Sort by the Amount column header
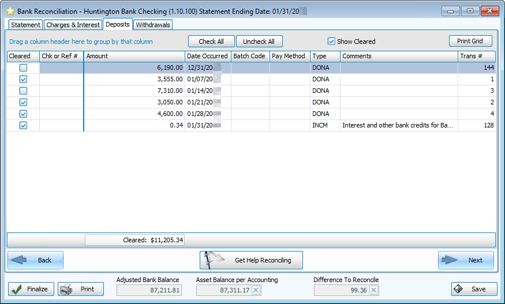505x304 pixels. pos(134,57)
